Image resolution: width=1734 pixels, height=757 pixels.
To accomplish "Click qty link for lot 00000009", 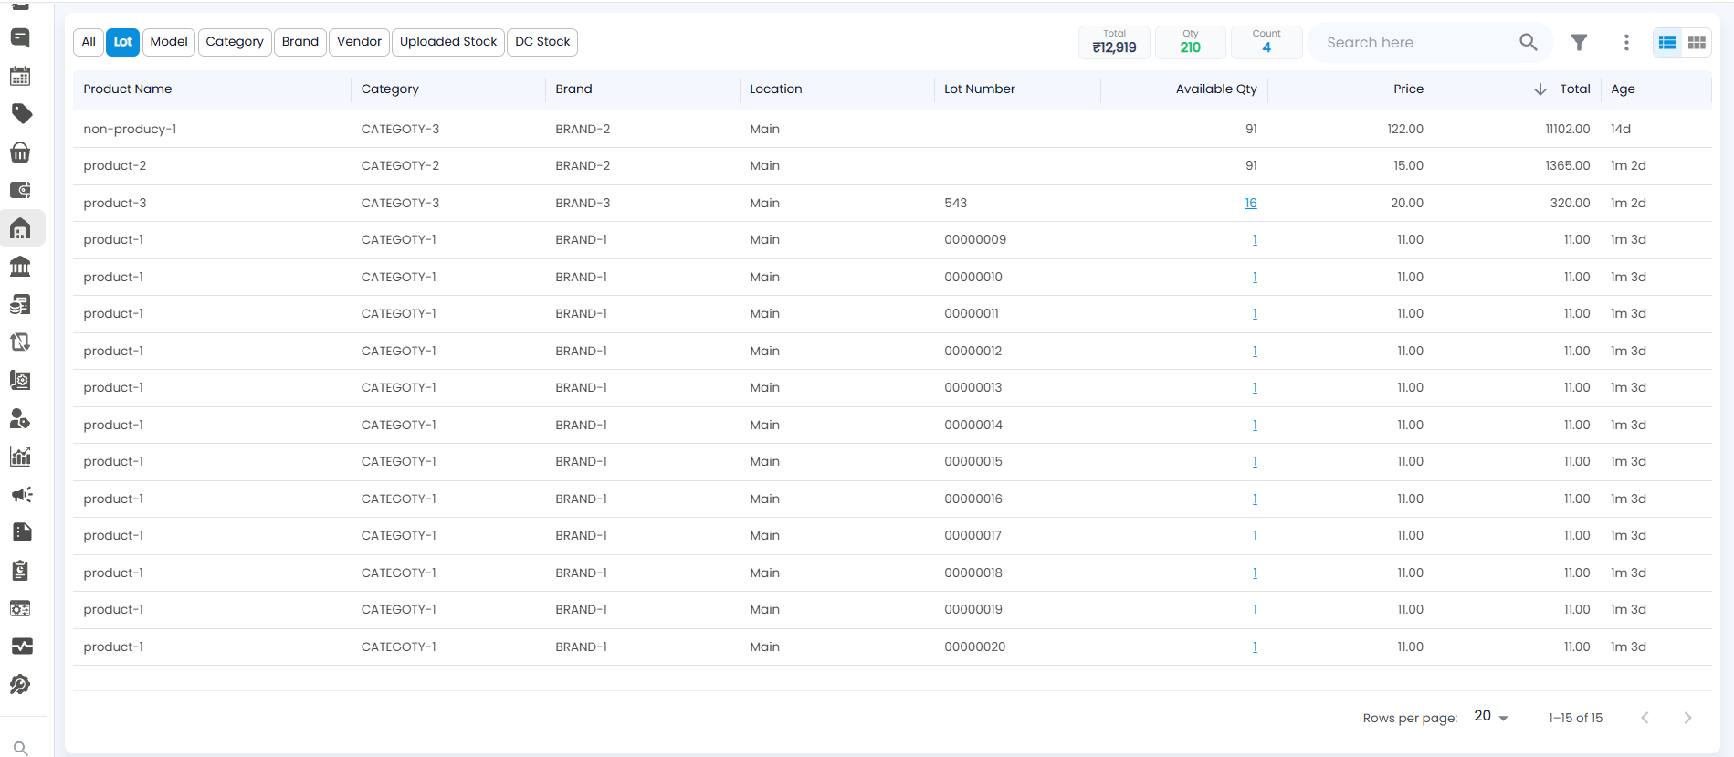I will pyautogui.click(x=1255, y=240).
